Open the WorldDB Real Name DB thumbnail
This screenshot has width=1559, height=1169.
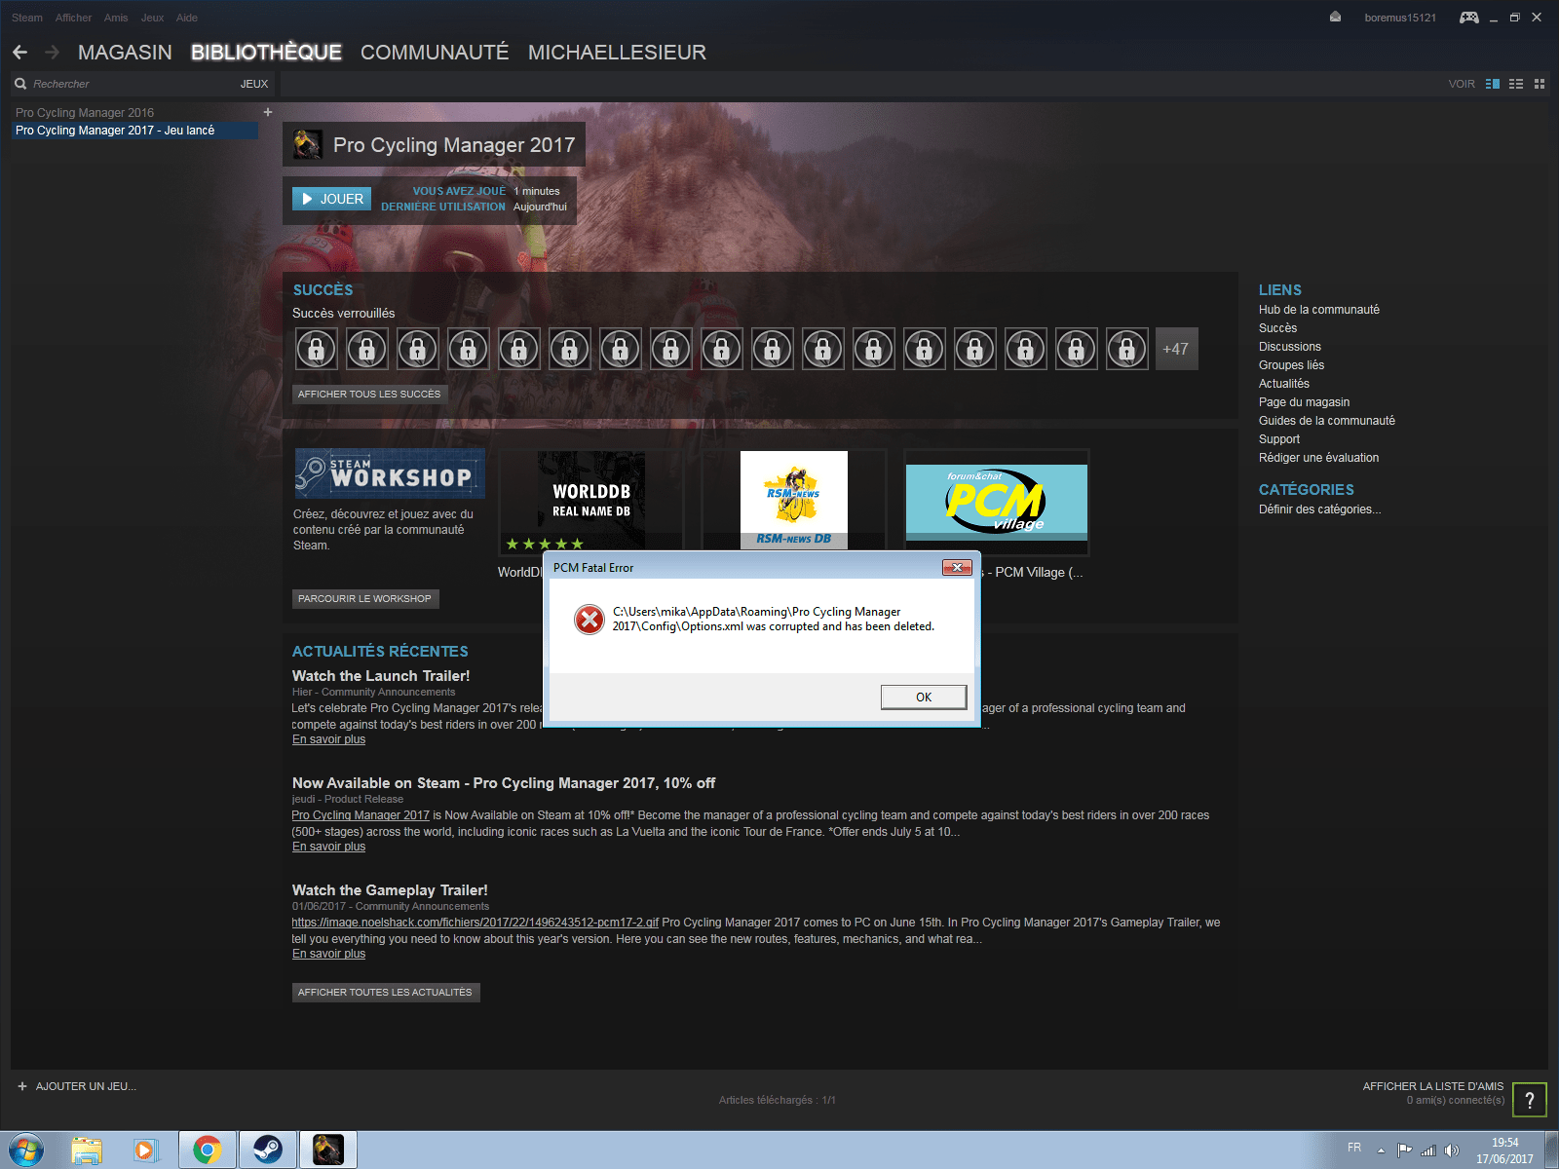591,500
